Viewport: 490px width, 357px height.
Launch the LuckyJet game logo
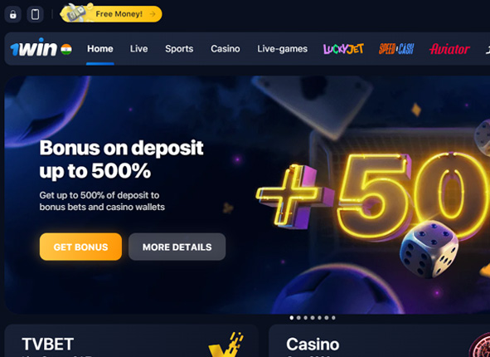pyautogui.click(x=343, y=49)
